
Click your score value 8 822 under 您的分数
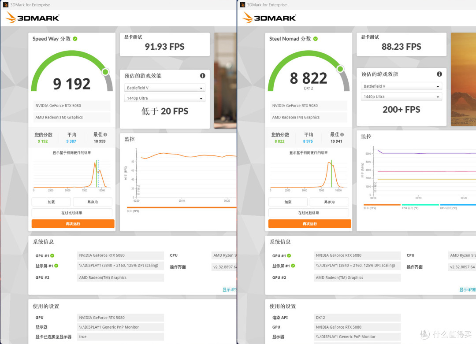pyautogui.click(x=279, y=141)
